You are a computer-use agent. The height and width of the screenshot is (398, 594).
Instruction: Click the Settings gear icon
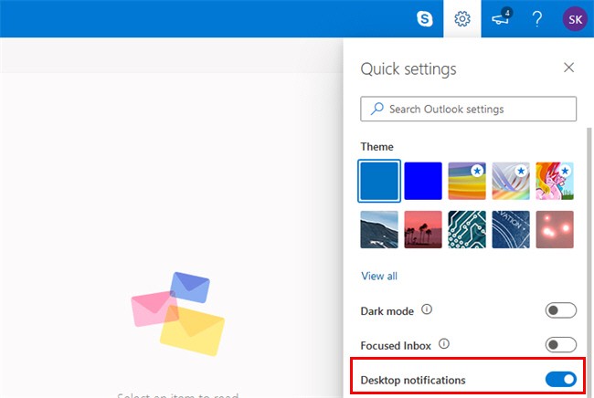462,18
